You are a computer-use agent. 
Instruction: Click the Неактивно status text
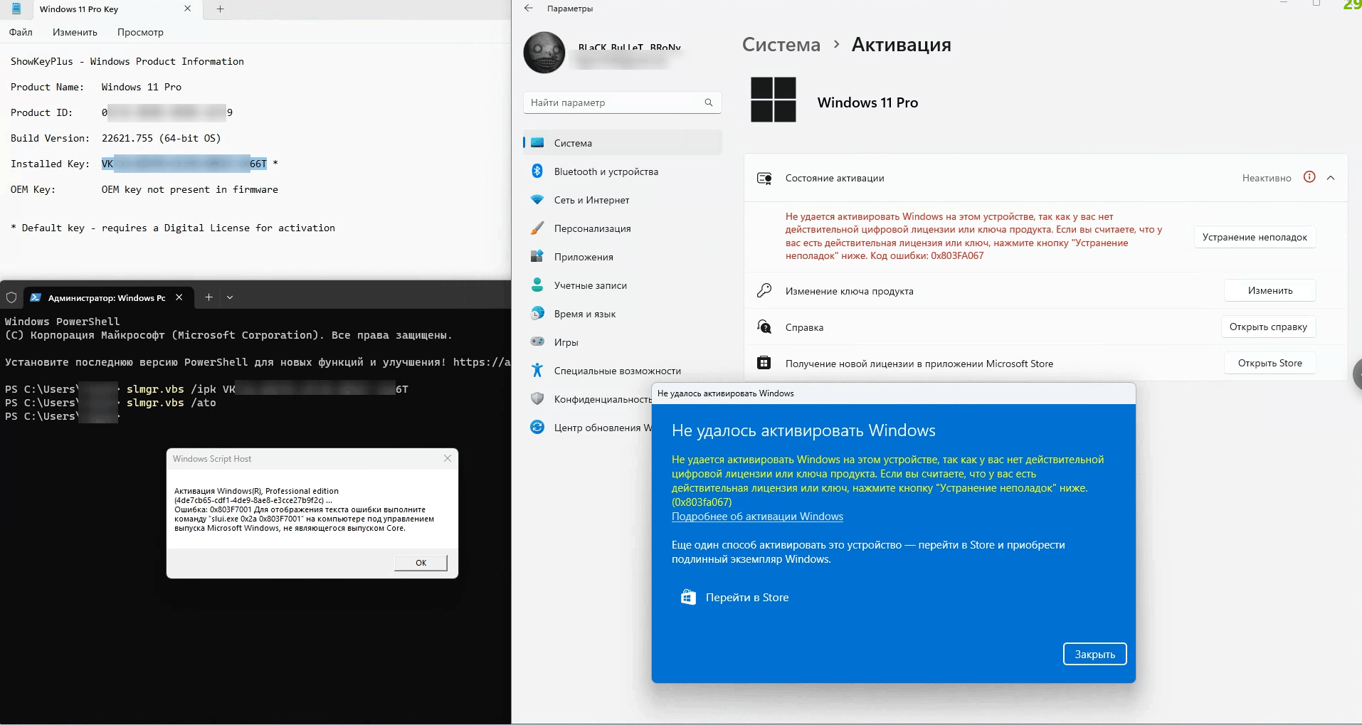1267,178
